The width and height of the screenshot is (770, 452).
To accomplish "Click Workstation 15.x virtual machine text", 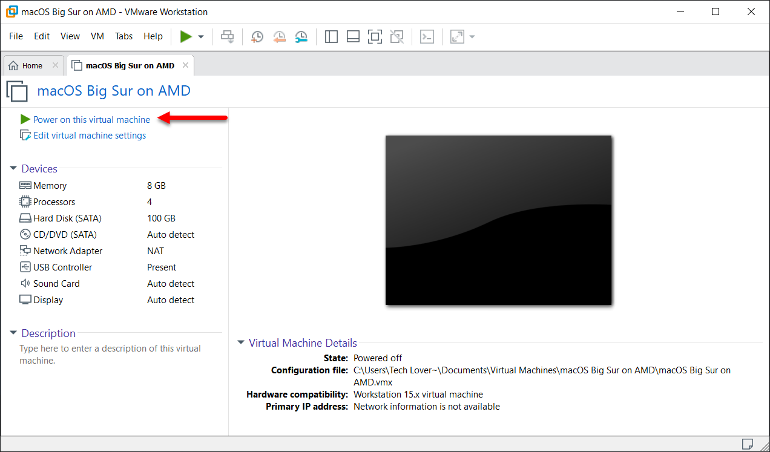I will [418, 395].
